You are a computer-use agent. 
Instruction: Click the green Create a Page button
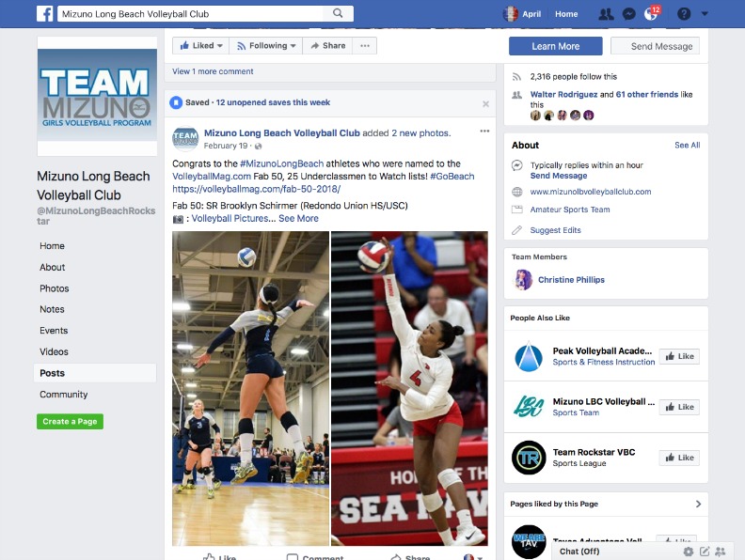tap(70, 422)
